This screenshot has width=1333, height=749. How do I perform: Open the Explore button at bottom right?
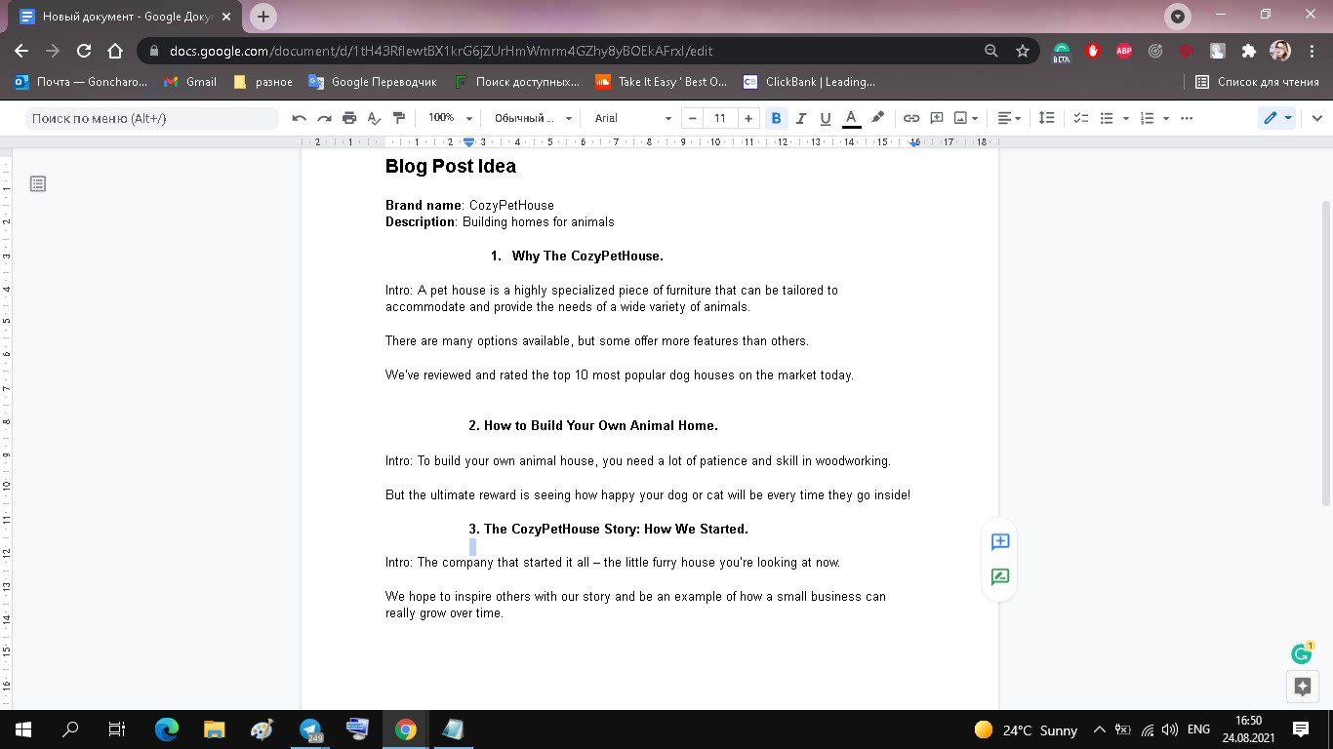(x=1302, y=687)
